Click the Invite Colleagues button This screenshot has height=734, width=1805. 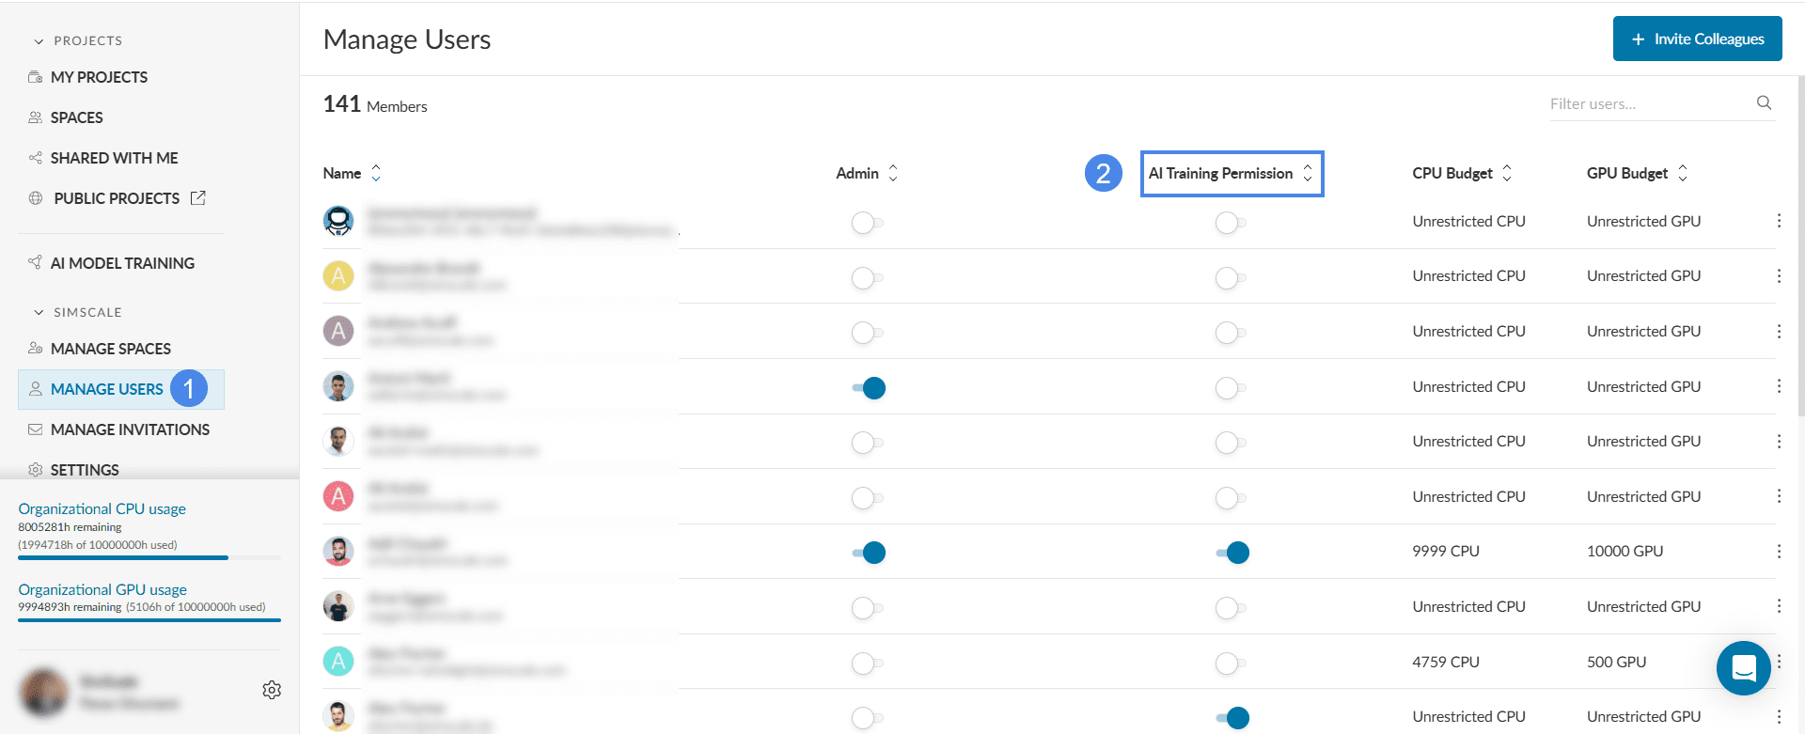pos(1697,39)
